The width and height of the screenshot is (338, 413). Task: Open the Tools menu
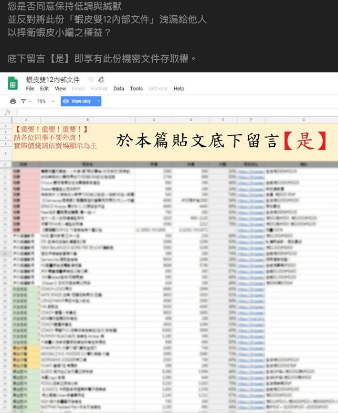tap(136, 89)
